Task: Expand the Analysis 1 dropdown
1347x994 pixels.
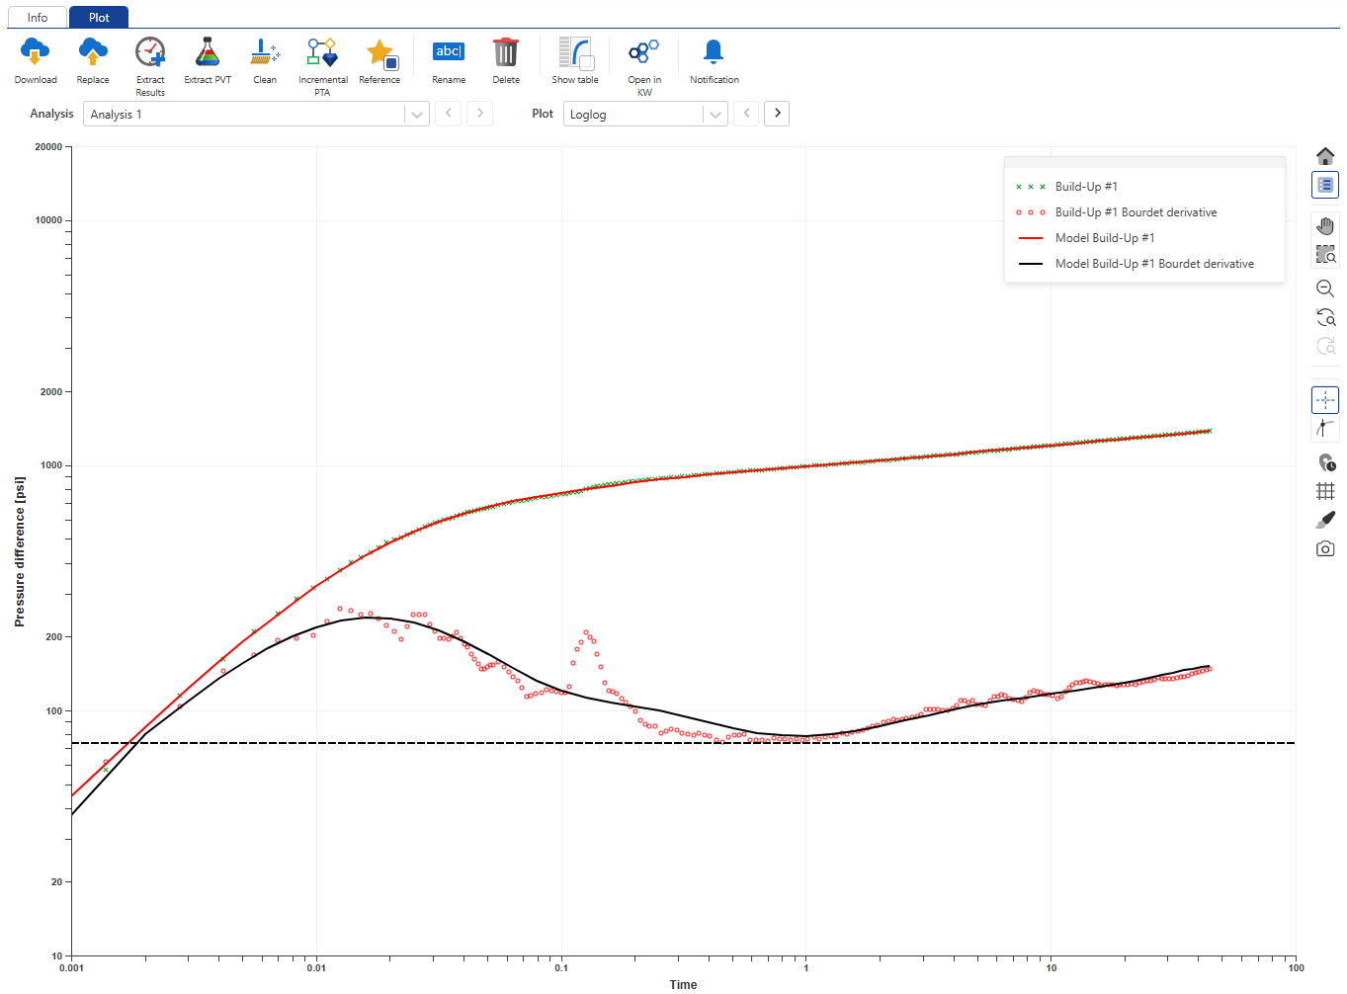Action: click(416, 115)
